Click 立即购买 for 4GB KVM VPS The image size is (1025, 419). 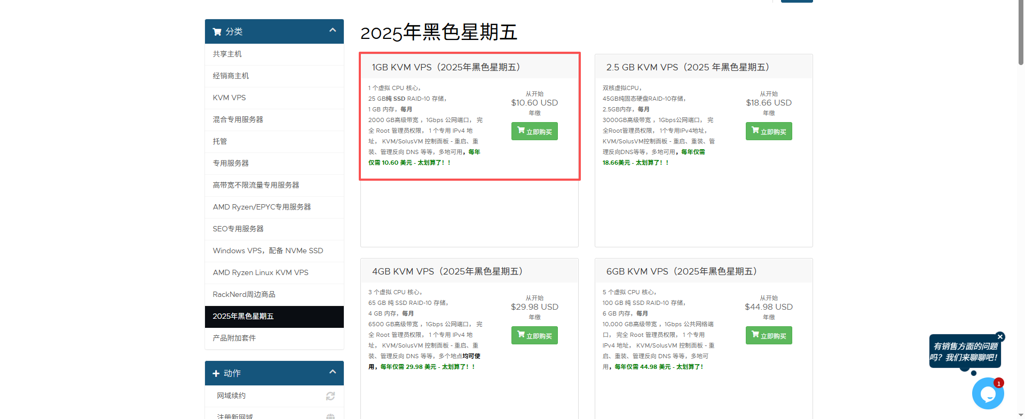[x=534, y=336]
